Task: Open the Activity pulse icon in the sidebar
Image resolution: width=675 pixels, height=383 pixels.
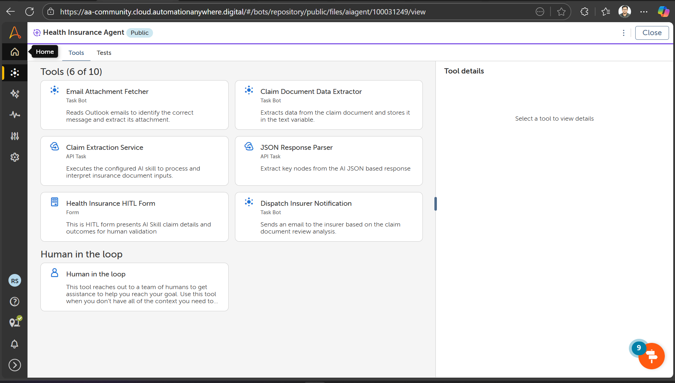Action: 15,115
